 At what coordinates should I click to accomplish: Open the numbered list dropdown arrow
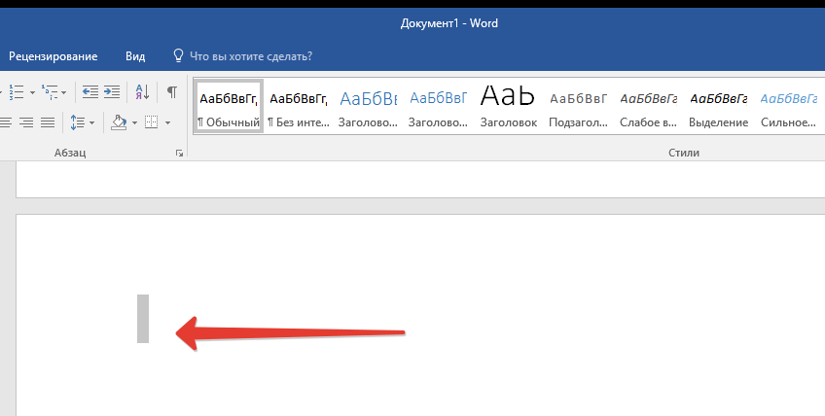tap(32, 92)
